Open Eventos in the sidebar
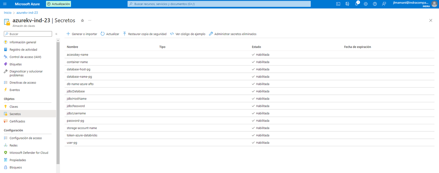 pos(15,90)
